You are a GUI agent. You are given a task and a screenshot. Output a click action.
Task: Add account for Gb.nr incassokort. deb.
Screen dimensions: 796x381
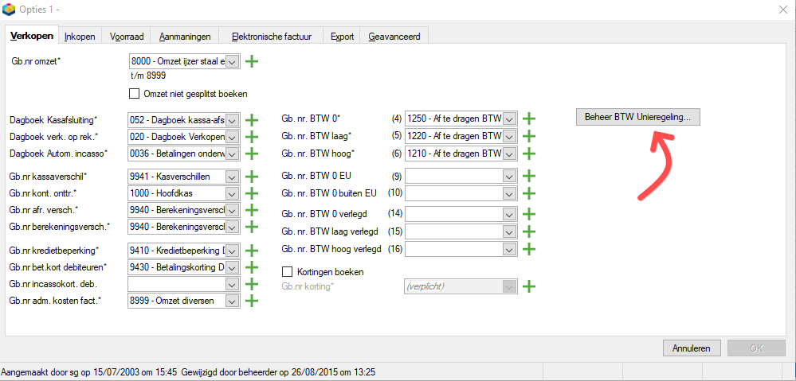coord(252,284)
